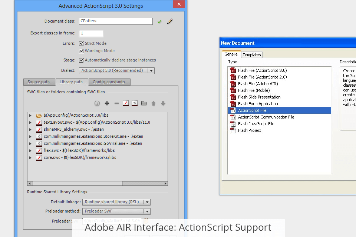This screenshot has height=237, width=356.
Task: Close the Advanced ActionScript 3.0 Settings dialog
Action: coord(179,4)
